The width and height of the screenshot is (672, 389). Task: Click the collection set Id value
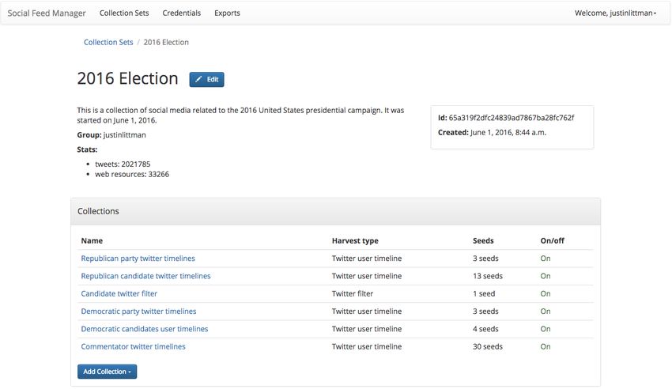(x=512, y=118)
